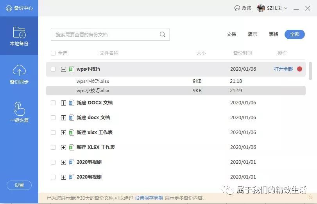Open the 设置保存周期 link
Image resolution: width=317 pixels, height=204 pixels.
pos(149,198)
